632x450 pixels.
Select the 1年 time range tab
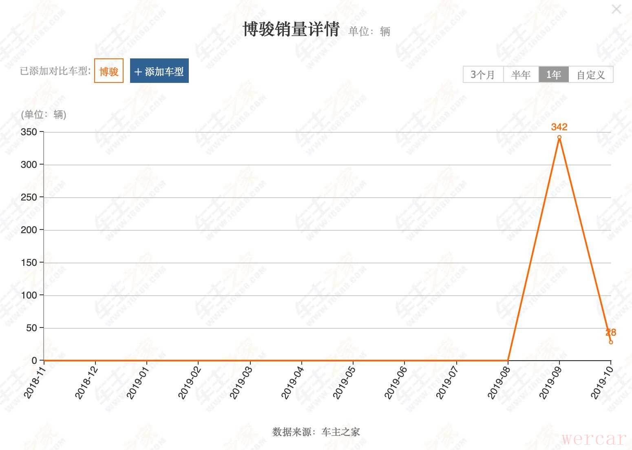[554, 75]
